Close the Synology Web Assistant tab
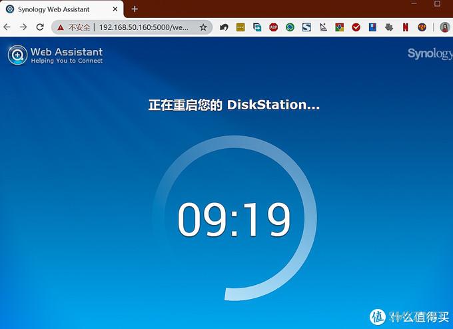 click(115, 9)
